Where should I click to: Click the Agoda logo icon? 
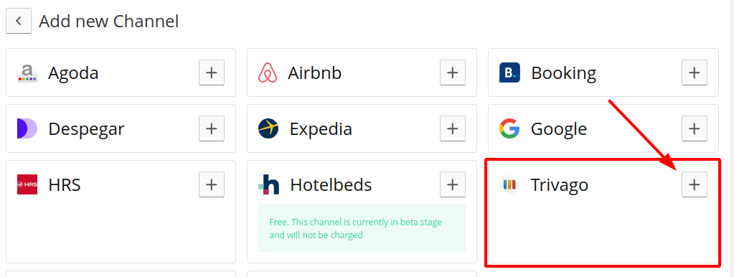[27, 73]
